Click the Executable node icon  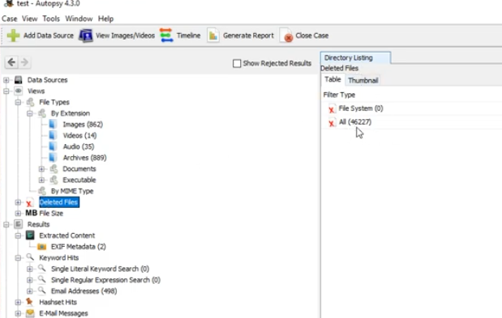pos(54,180)
